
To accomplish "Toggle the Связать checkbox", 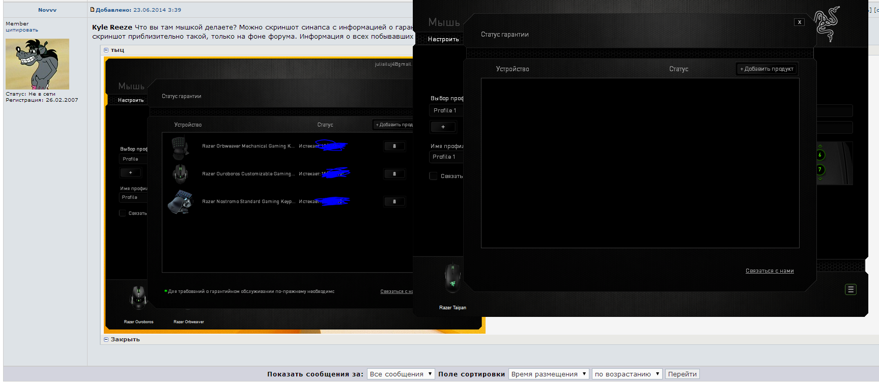I will [433, 176].
